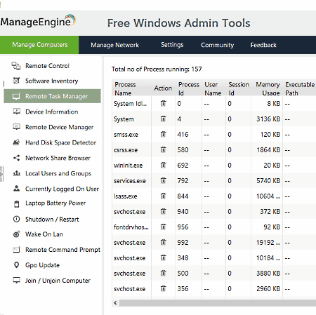
Task: Sort by Session Id column header
Action: click(x=239, y=88)
